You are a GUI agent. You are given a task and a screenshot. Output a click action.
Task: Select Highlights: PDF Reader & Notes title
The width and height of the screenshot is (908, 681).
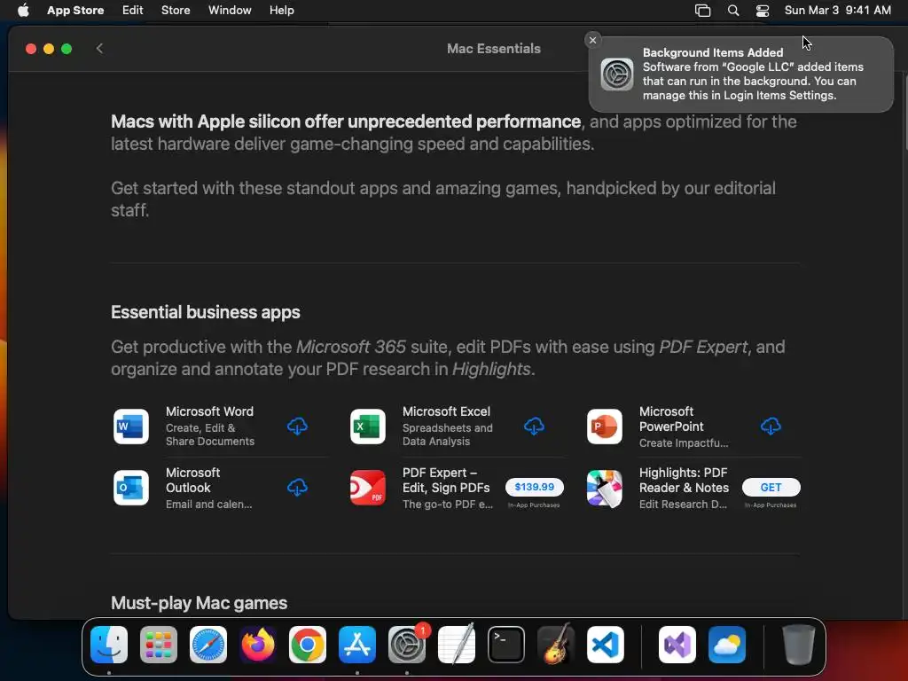(684, 480)
